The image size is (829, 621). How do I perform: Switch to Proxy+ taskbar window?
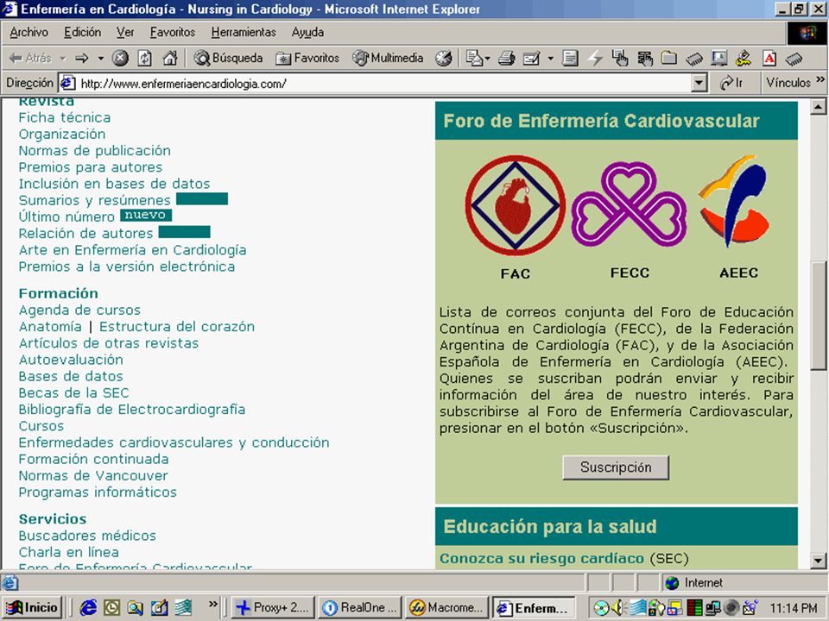point(273,608)
